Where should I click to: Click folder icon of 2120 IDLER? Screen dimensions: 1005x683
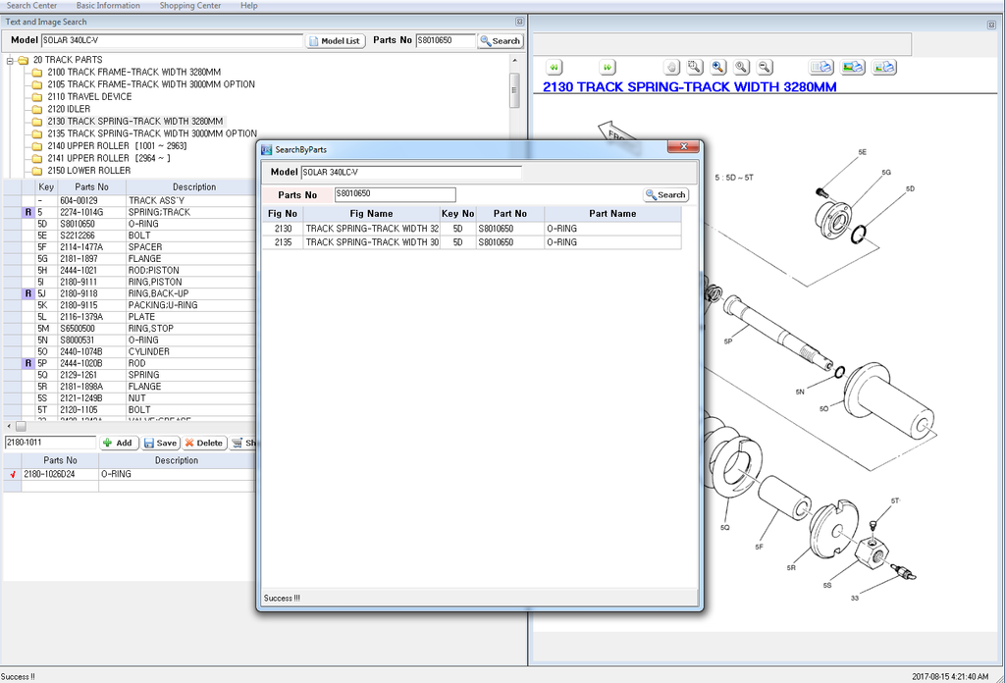coord(37,109)
